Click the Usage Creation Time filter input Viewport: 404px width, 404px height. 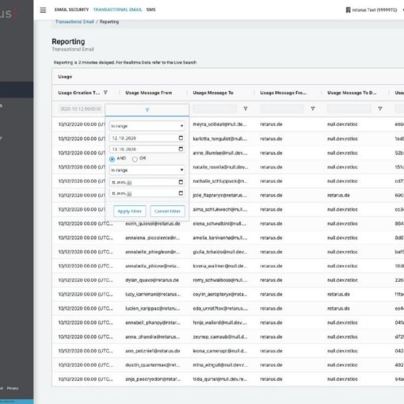(80, 109)
